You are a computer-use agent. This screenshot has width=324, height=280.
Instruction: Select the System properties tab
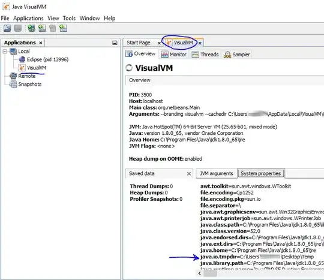[261, 173]
